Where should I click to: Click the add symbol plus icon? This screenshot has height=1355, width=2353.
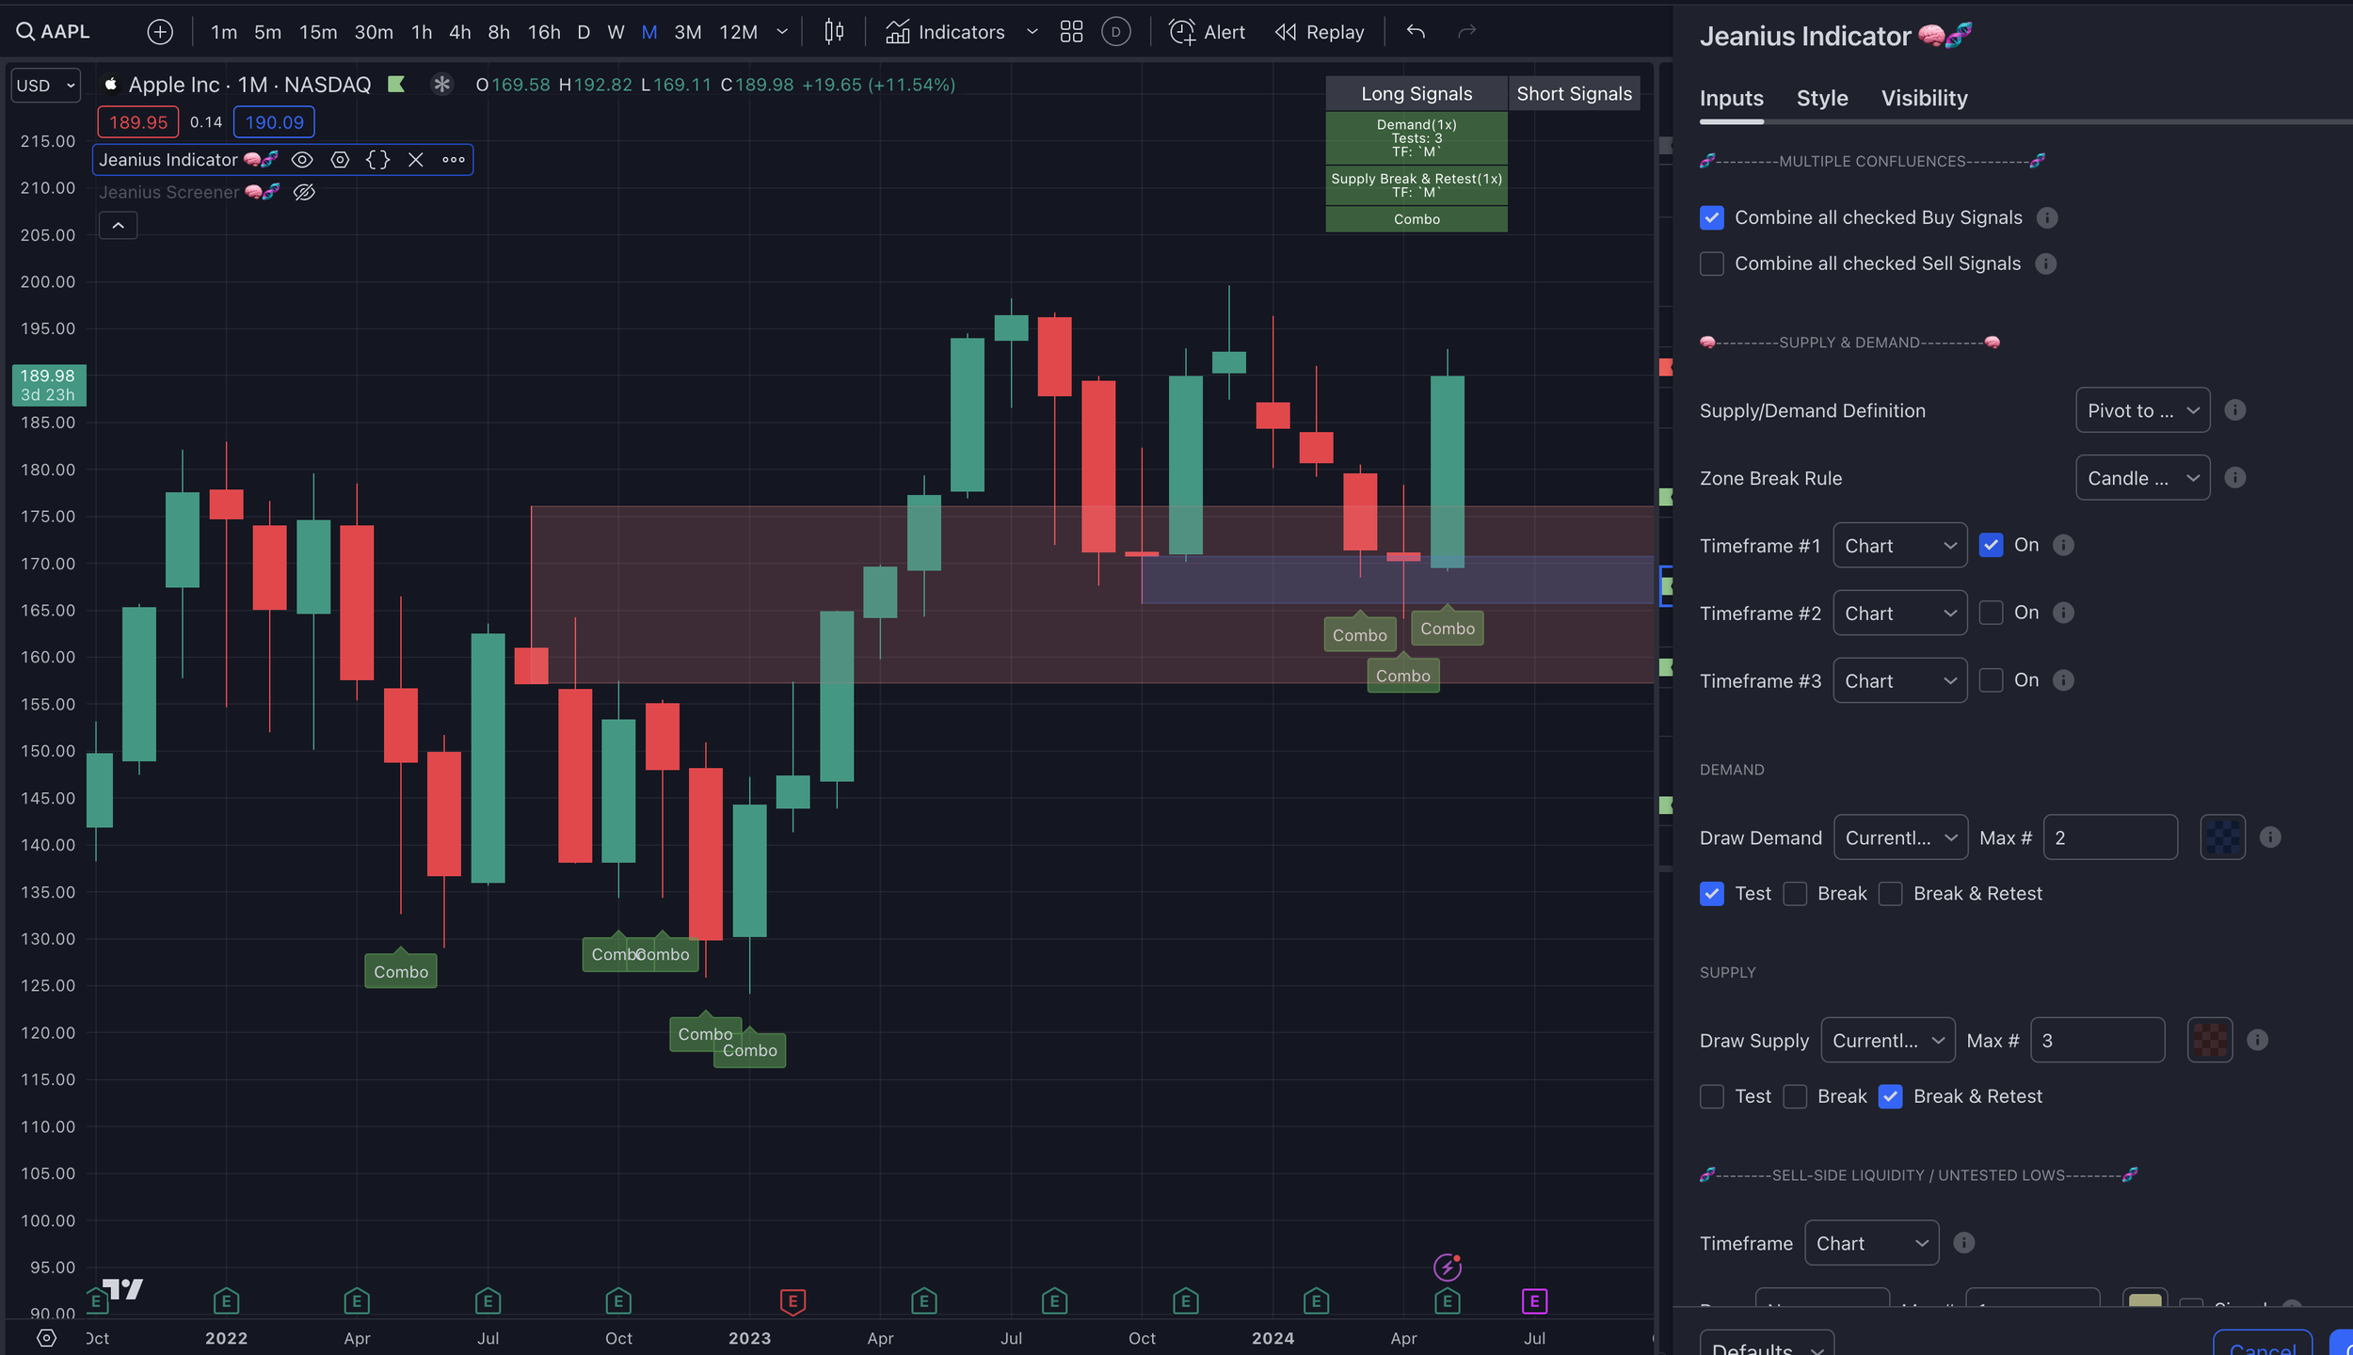[160, 32]
